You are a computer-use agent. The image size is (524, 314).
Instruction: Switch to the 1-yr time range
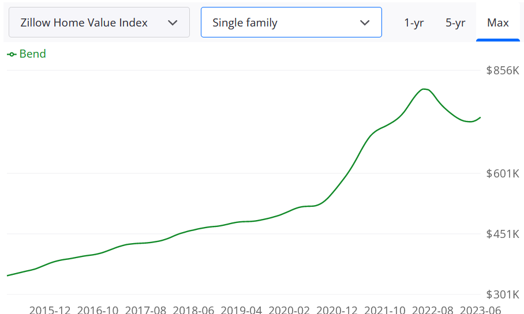tap(414, 23)
